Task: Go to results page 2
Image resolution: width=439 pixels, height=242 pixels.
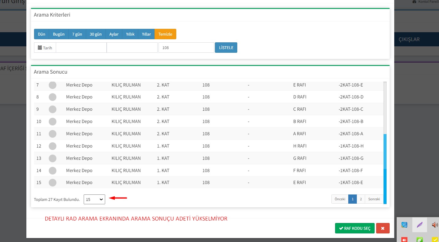Action: [x=361, y=199]
